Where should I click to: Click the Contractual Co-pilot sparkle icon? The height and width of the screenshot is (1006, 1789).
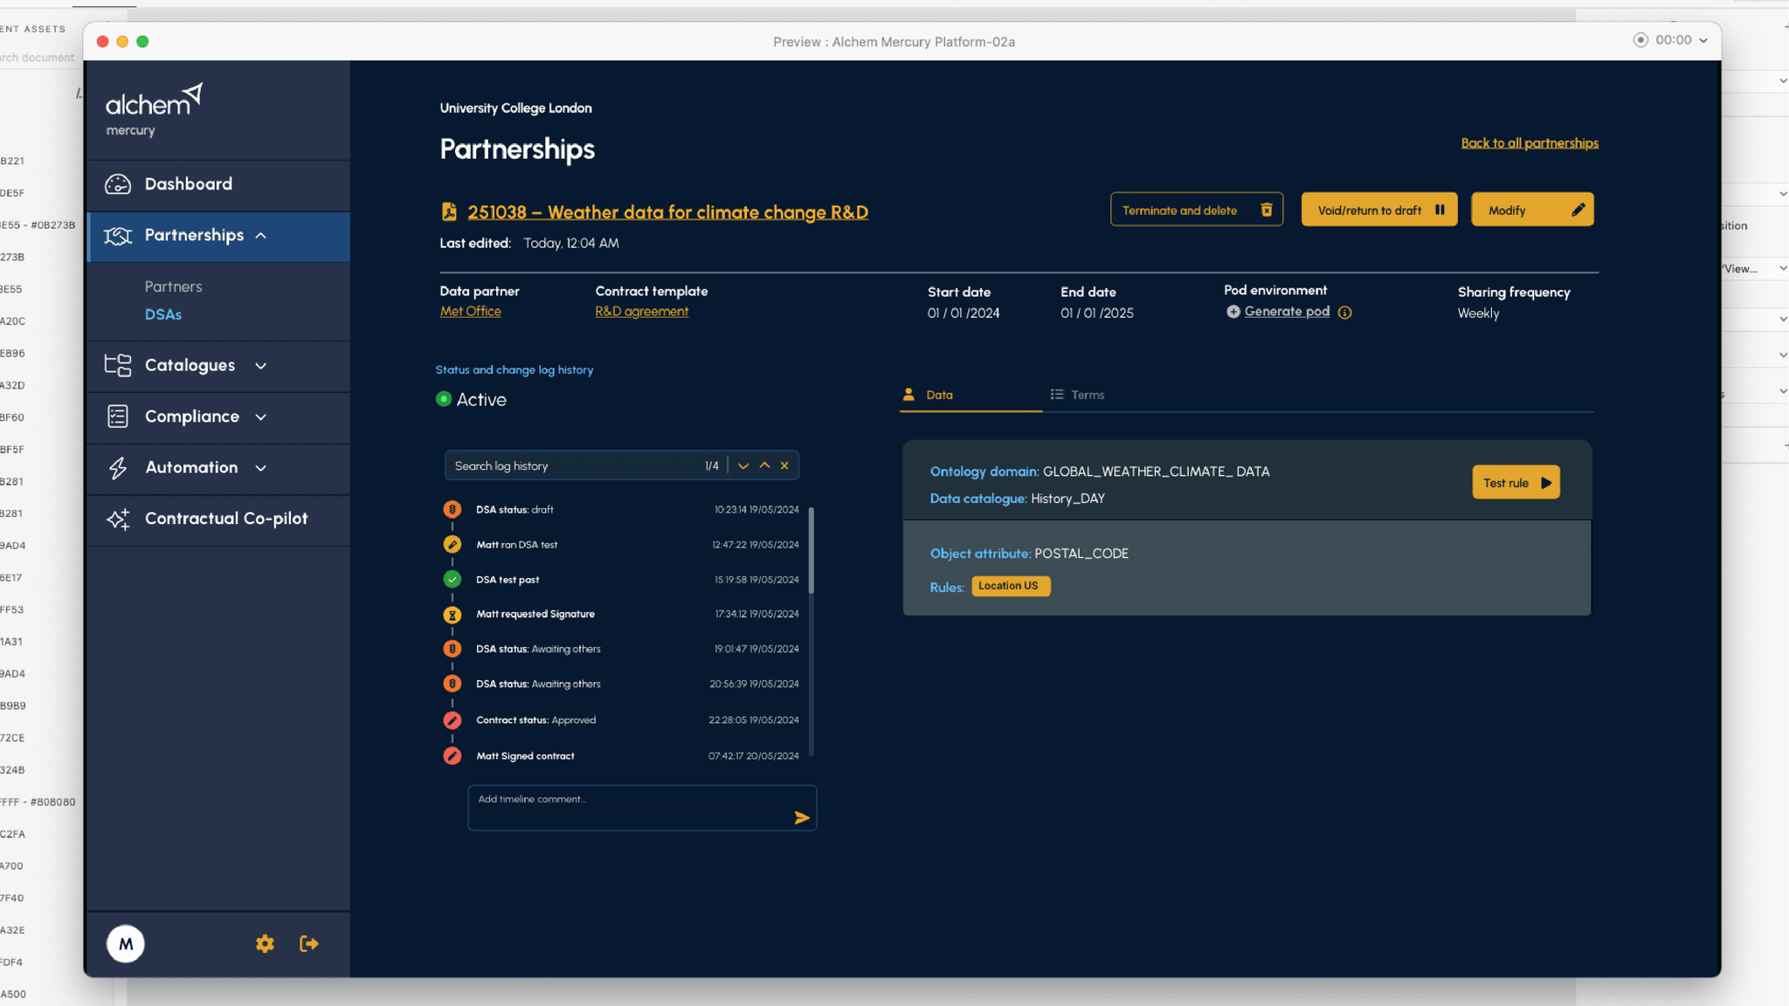pyautogui.click(x=118, y=519)
